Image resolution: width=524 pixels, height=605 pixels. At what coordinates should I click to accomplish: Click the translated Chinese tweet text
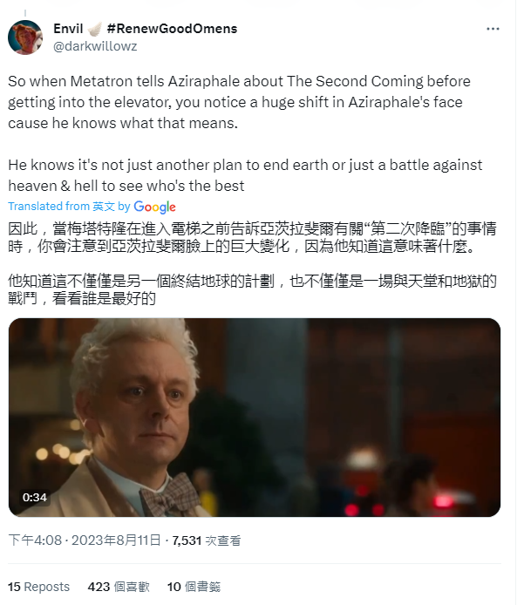pos(252,263)
